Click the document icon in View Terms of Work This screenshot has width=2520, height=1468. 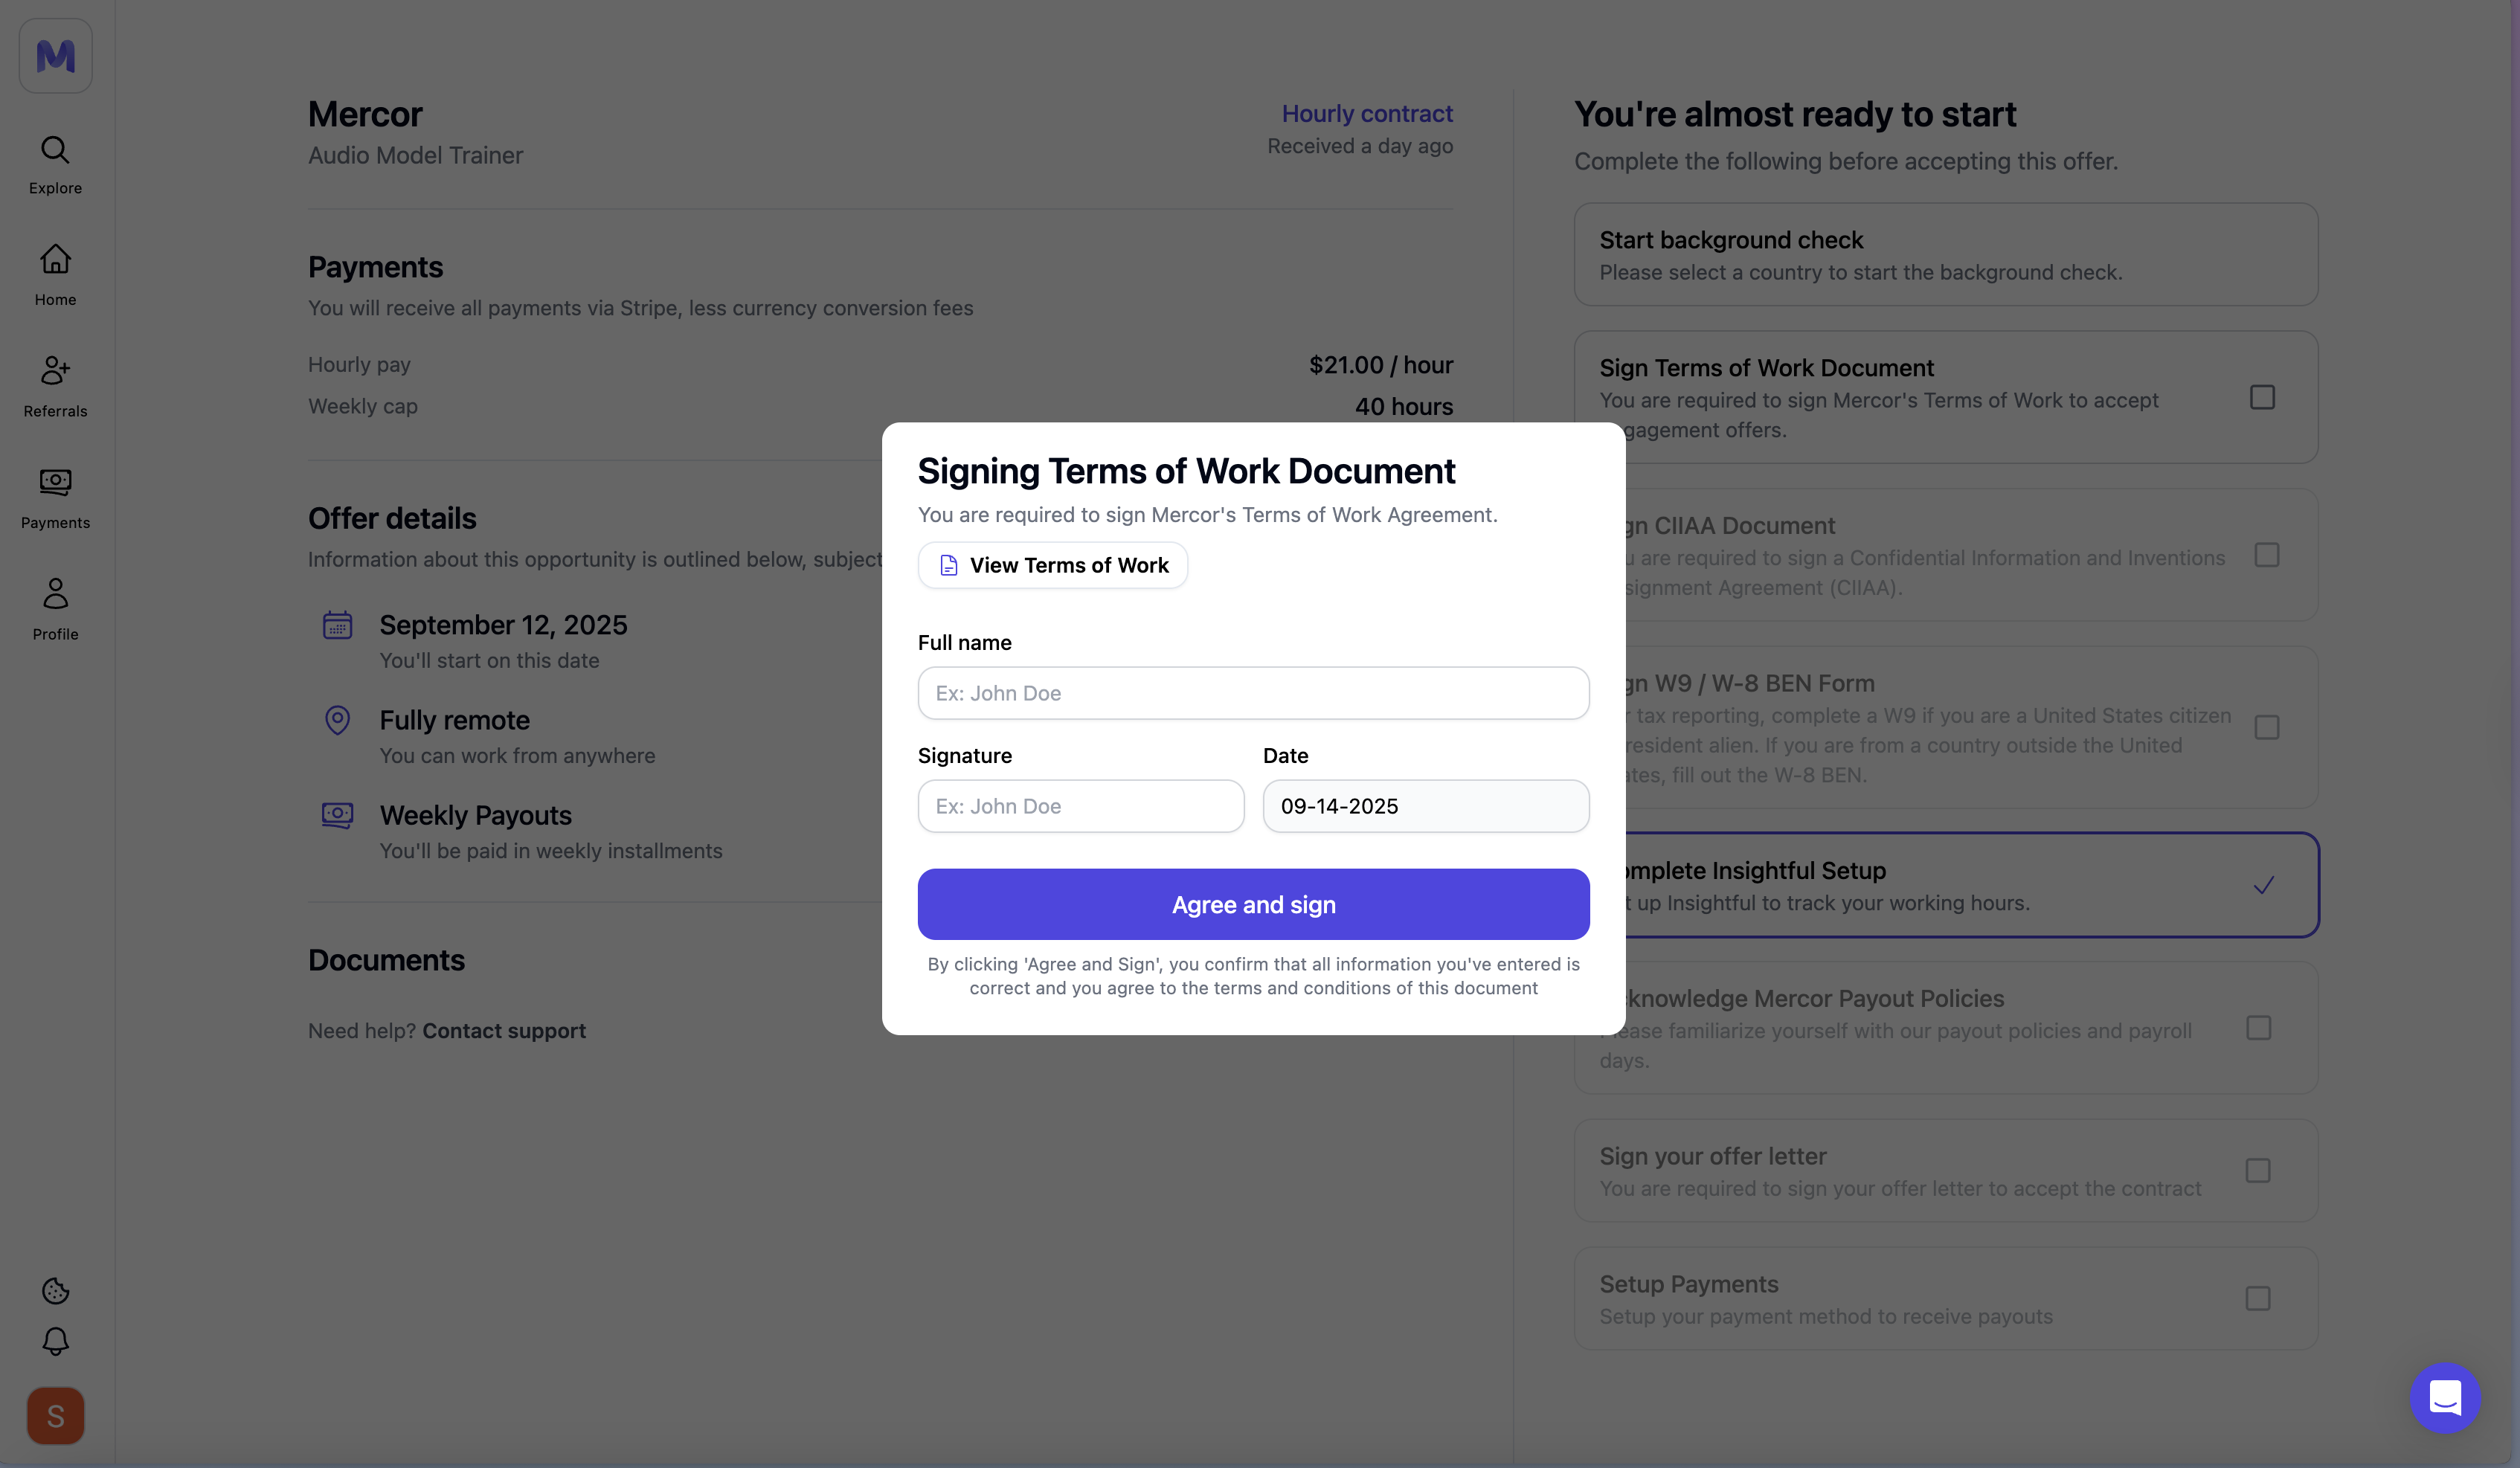tap(949, 565)
